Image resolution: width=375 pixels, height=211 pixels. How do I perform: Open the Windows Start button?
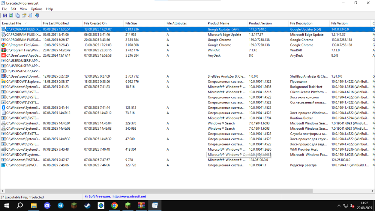pyautogui.click(x=7, y=205)
